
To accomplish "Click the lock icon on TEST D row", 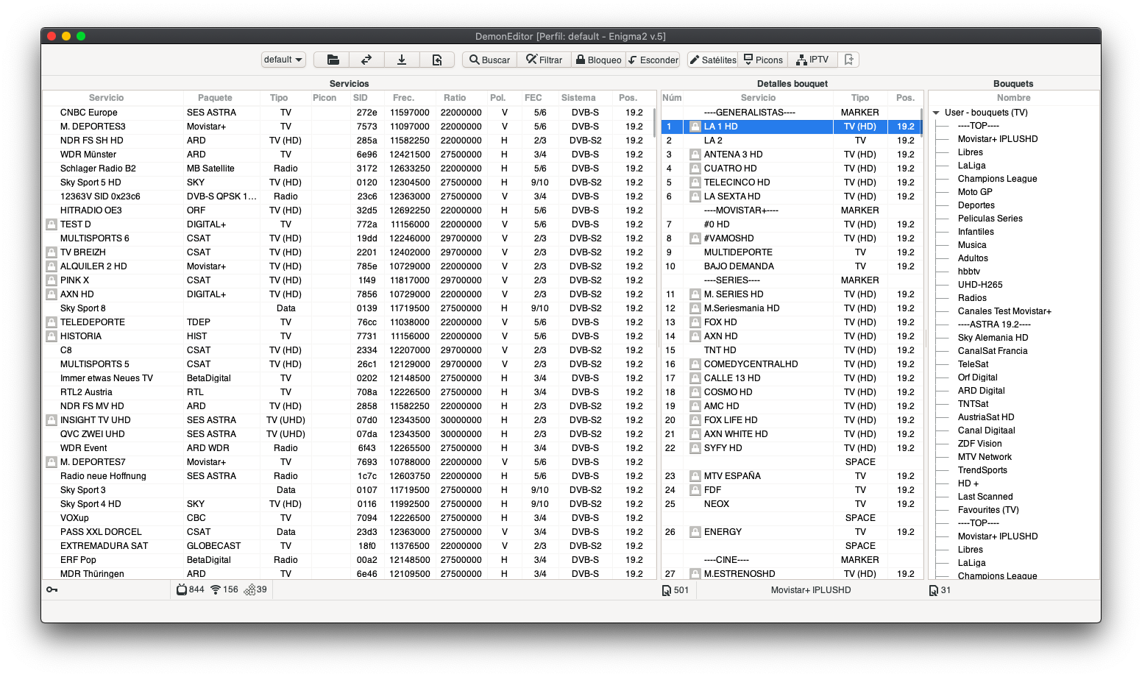I will 52,224.
